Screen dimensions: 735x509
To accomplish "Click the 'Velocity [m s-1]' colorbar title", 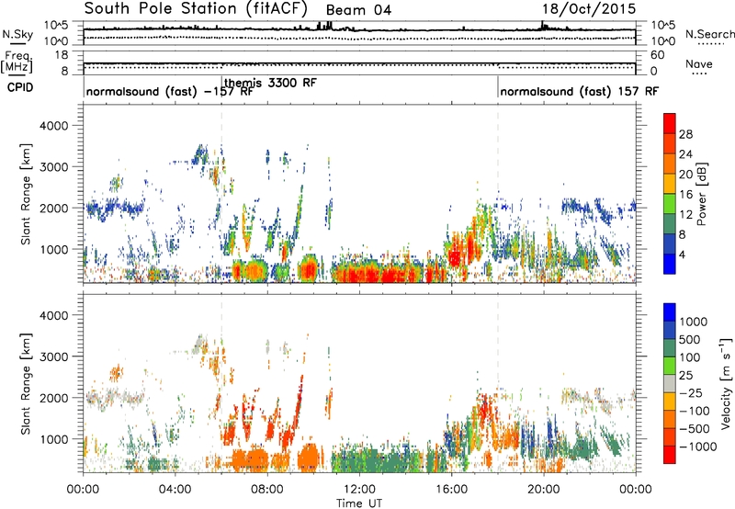I will tap(726, 383).
